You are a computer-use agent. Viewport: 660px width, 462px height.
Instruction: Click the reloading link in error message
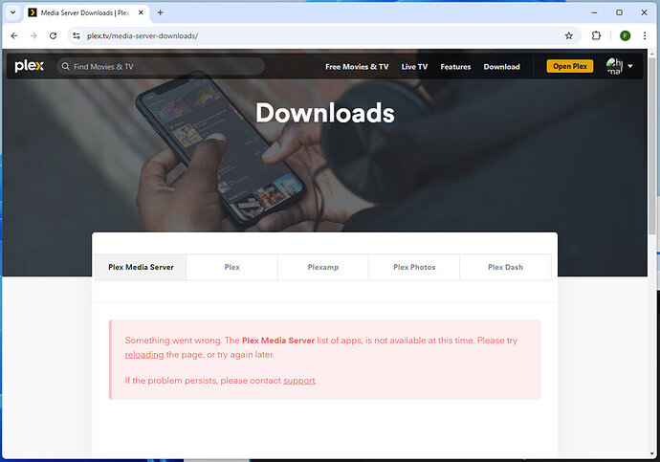pos(144,355)
